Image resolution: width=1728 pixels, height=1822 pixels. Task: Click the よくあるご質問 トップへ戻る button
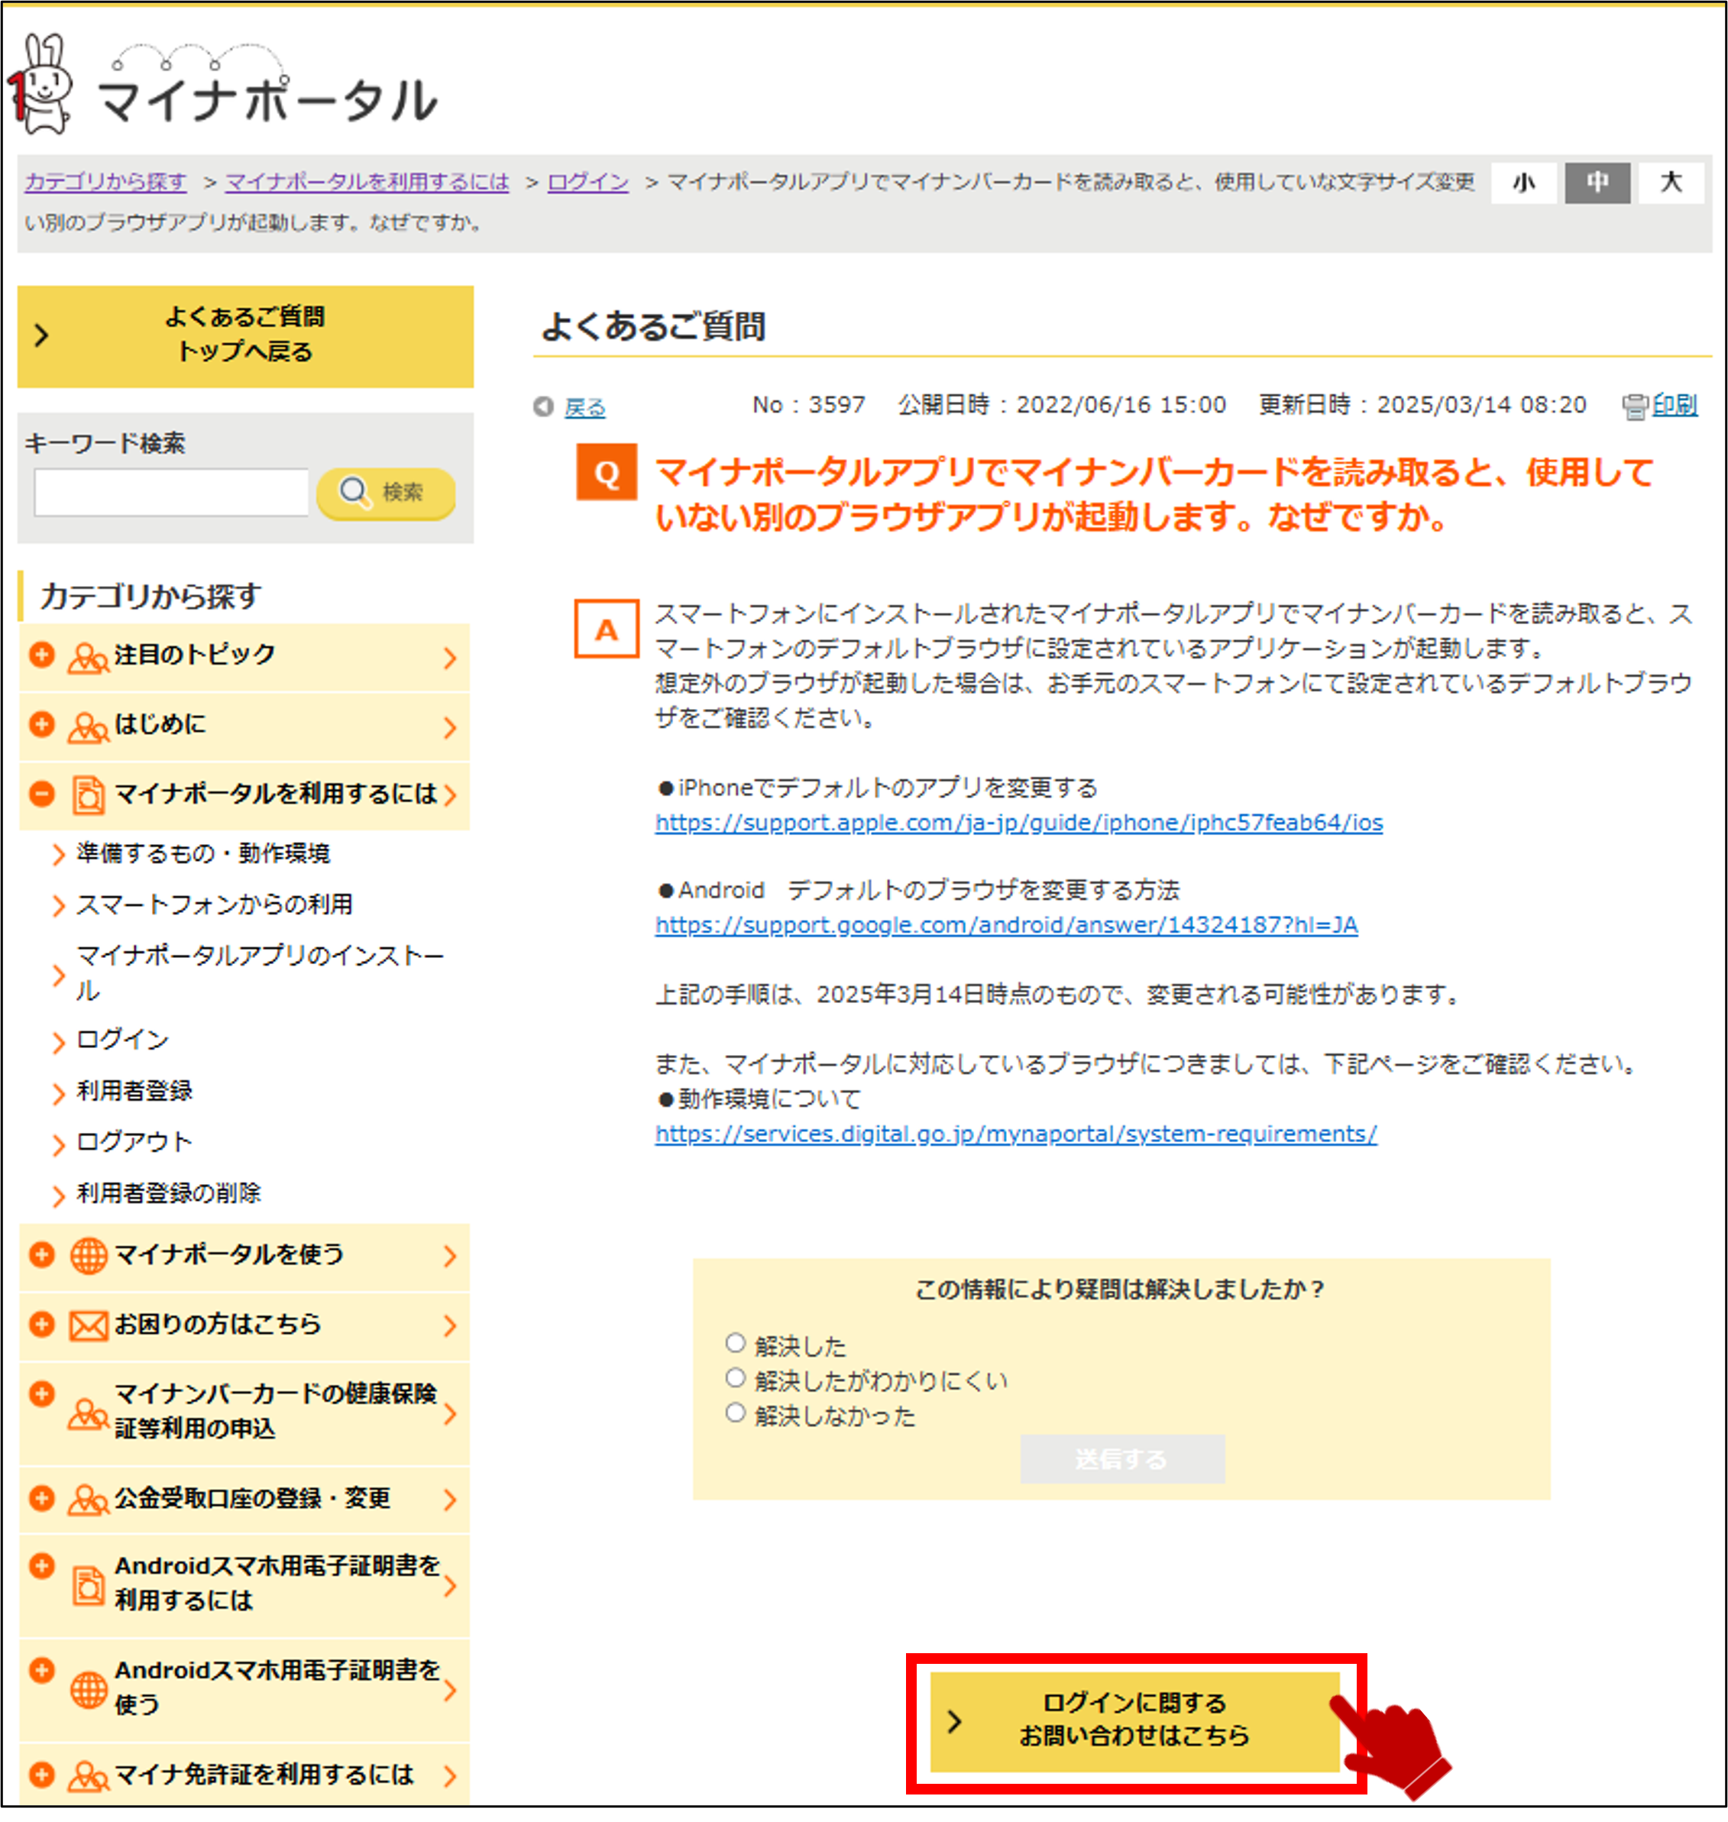(246, 337)
